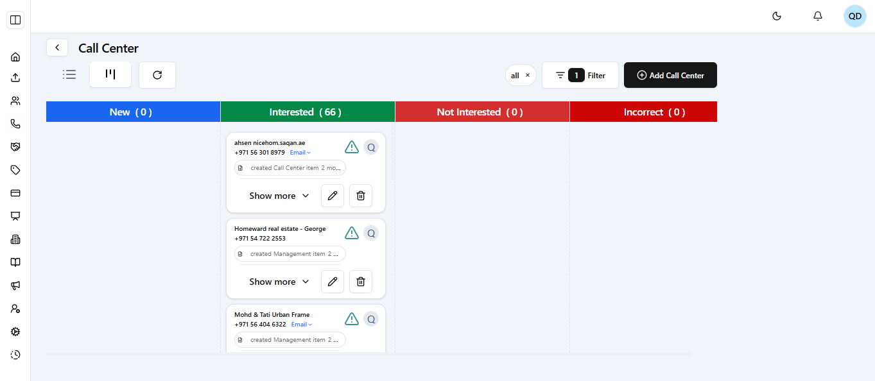Open the upload icon in sidebar
Image resolution: width=875 pixels, height=381 pixels.
pos(15,78)
